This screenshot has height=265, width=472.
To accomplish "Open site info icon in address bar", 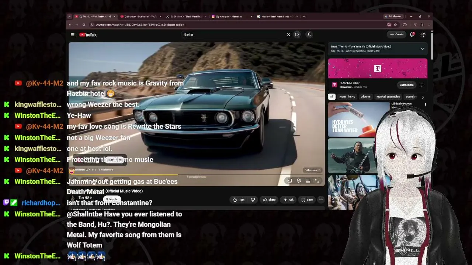I will 92,25.
